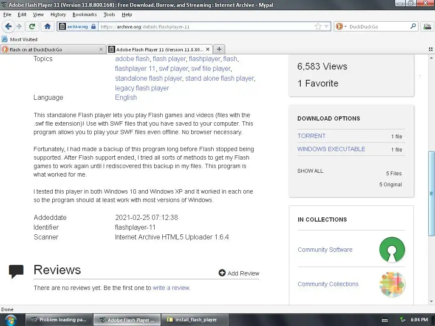Open the Windows Start orb
435x326 pixels.
11,320
